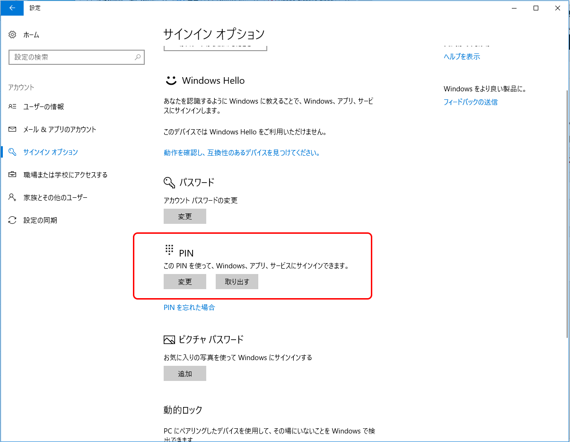Image resolution: width=570 pixels, height=442 pixels.
Task: Click Windows をより良い製品に text
Action: (485, 88)
